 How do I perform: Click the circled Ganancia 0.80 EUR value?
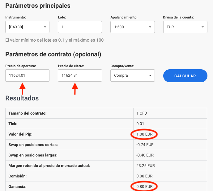coord(144,186)
